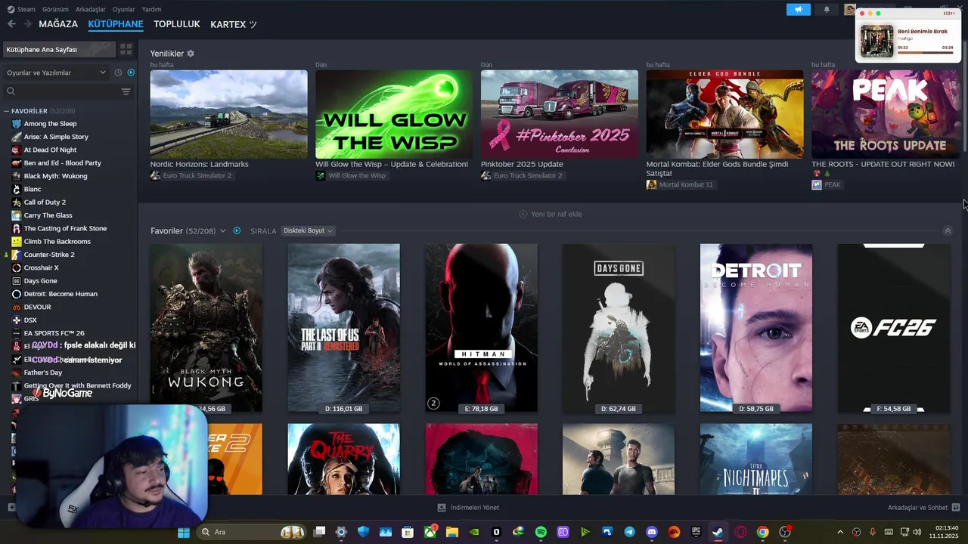Open the Görünüm menu
The width and height of the screenshot is (968, 544).
(55, 9)
